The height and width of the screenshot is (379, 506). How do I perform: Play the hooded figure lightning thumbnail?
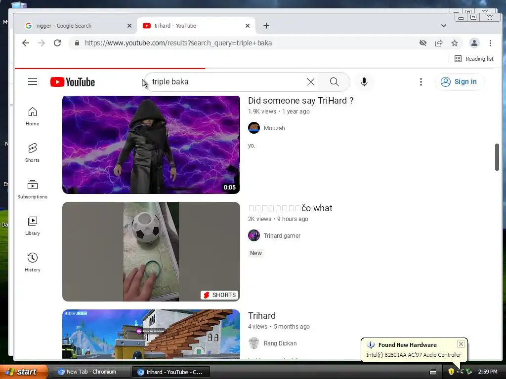151,145
